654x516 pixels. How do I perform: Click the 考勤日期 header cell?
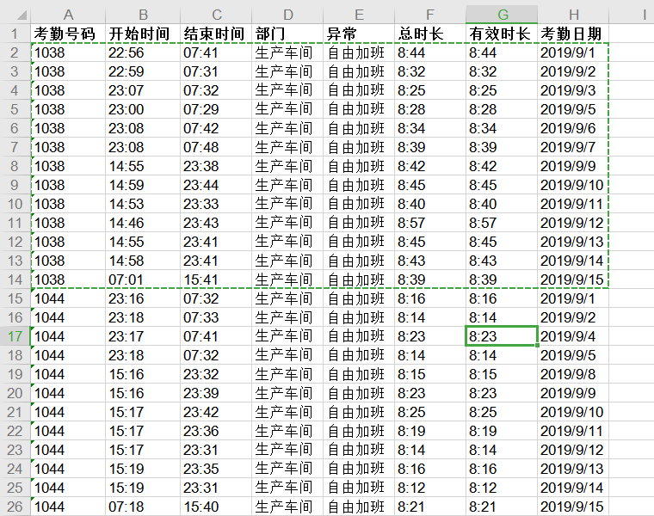tap(572, 34)
